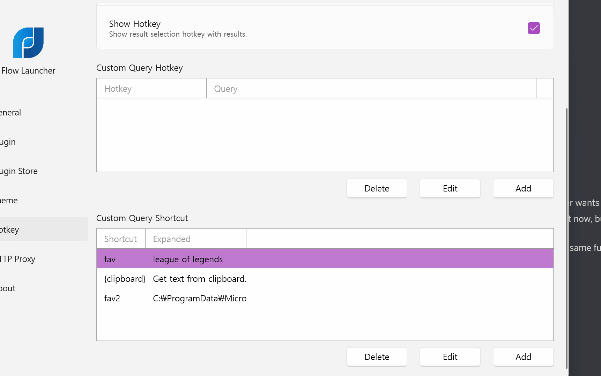Image resolution: width=601 pixels, height=376 pixels.
Task: Uncheck the Show Hotkey checkbox
Action: tap(534, 28)
